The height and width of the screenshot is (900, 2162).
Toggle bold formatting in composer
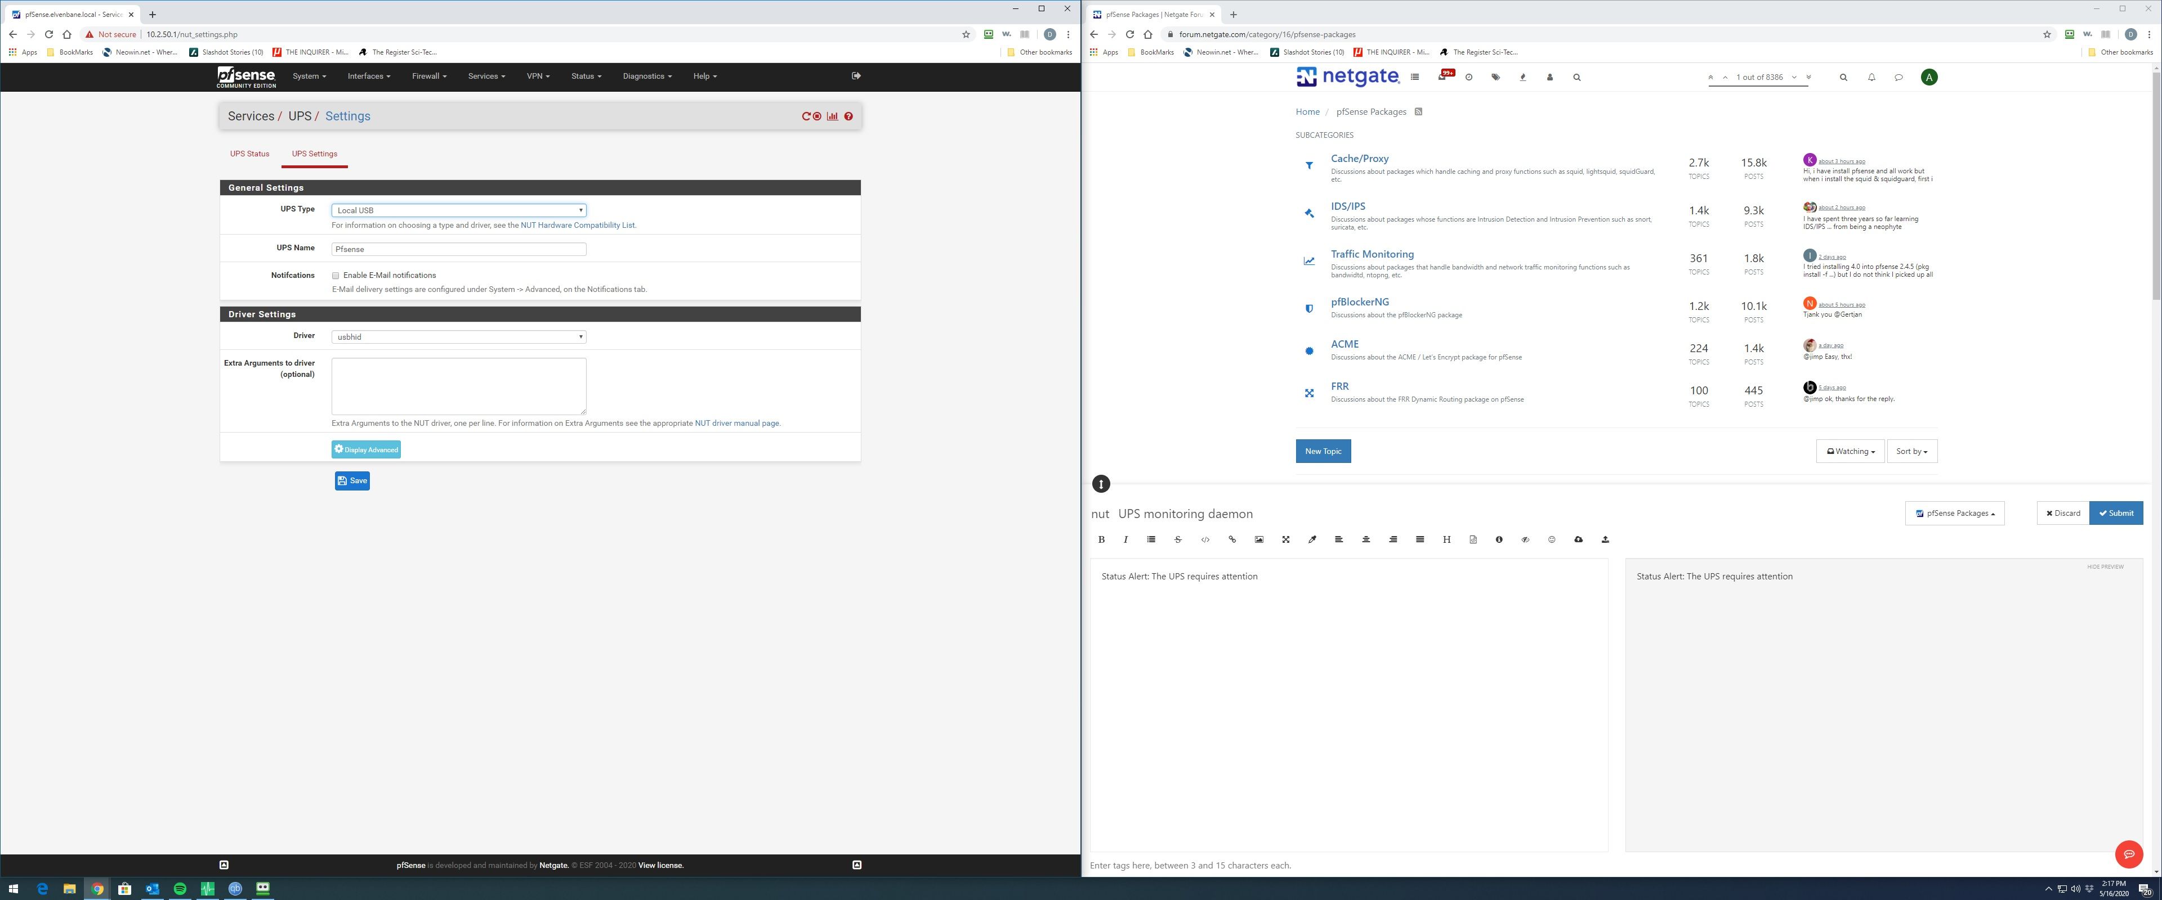[1101, 539]
